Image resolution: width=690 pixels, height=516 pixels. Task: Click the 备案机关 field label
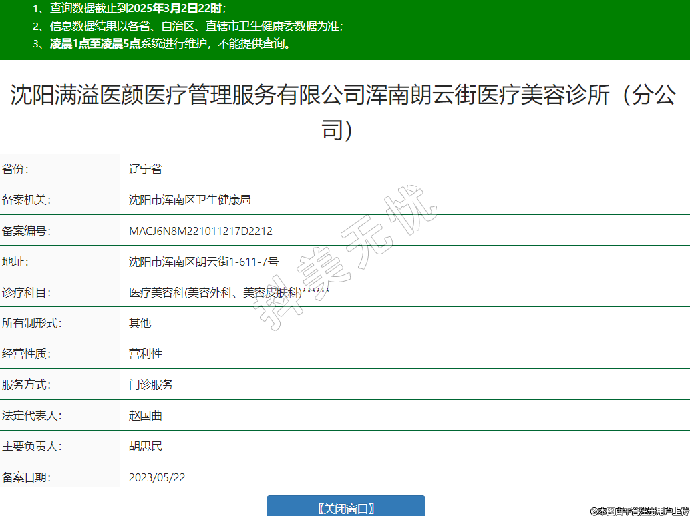[x=27, y=200]
